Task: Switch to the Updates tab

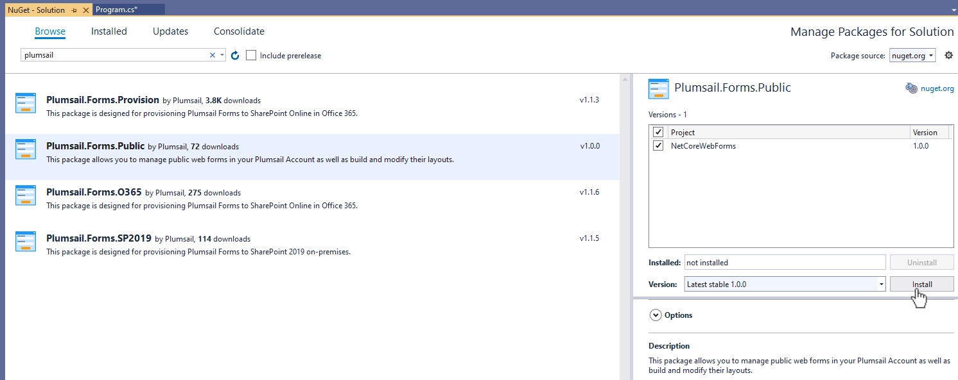Action: click(170, 31)
